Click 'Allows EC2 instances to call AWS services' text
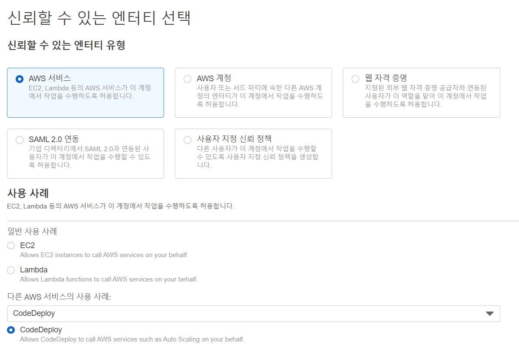519x348 pixels. (104, 255)
